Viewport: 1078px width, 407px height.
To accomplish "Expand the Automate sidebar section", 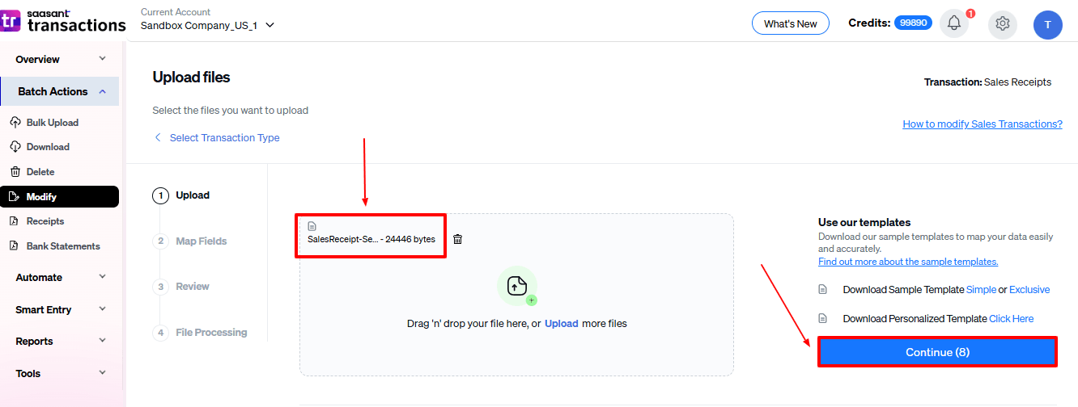I will pos(61,277).
